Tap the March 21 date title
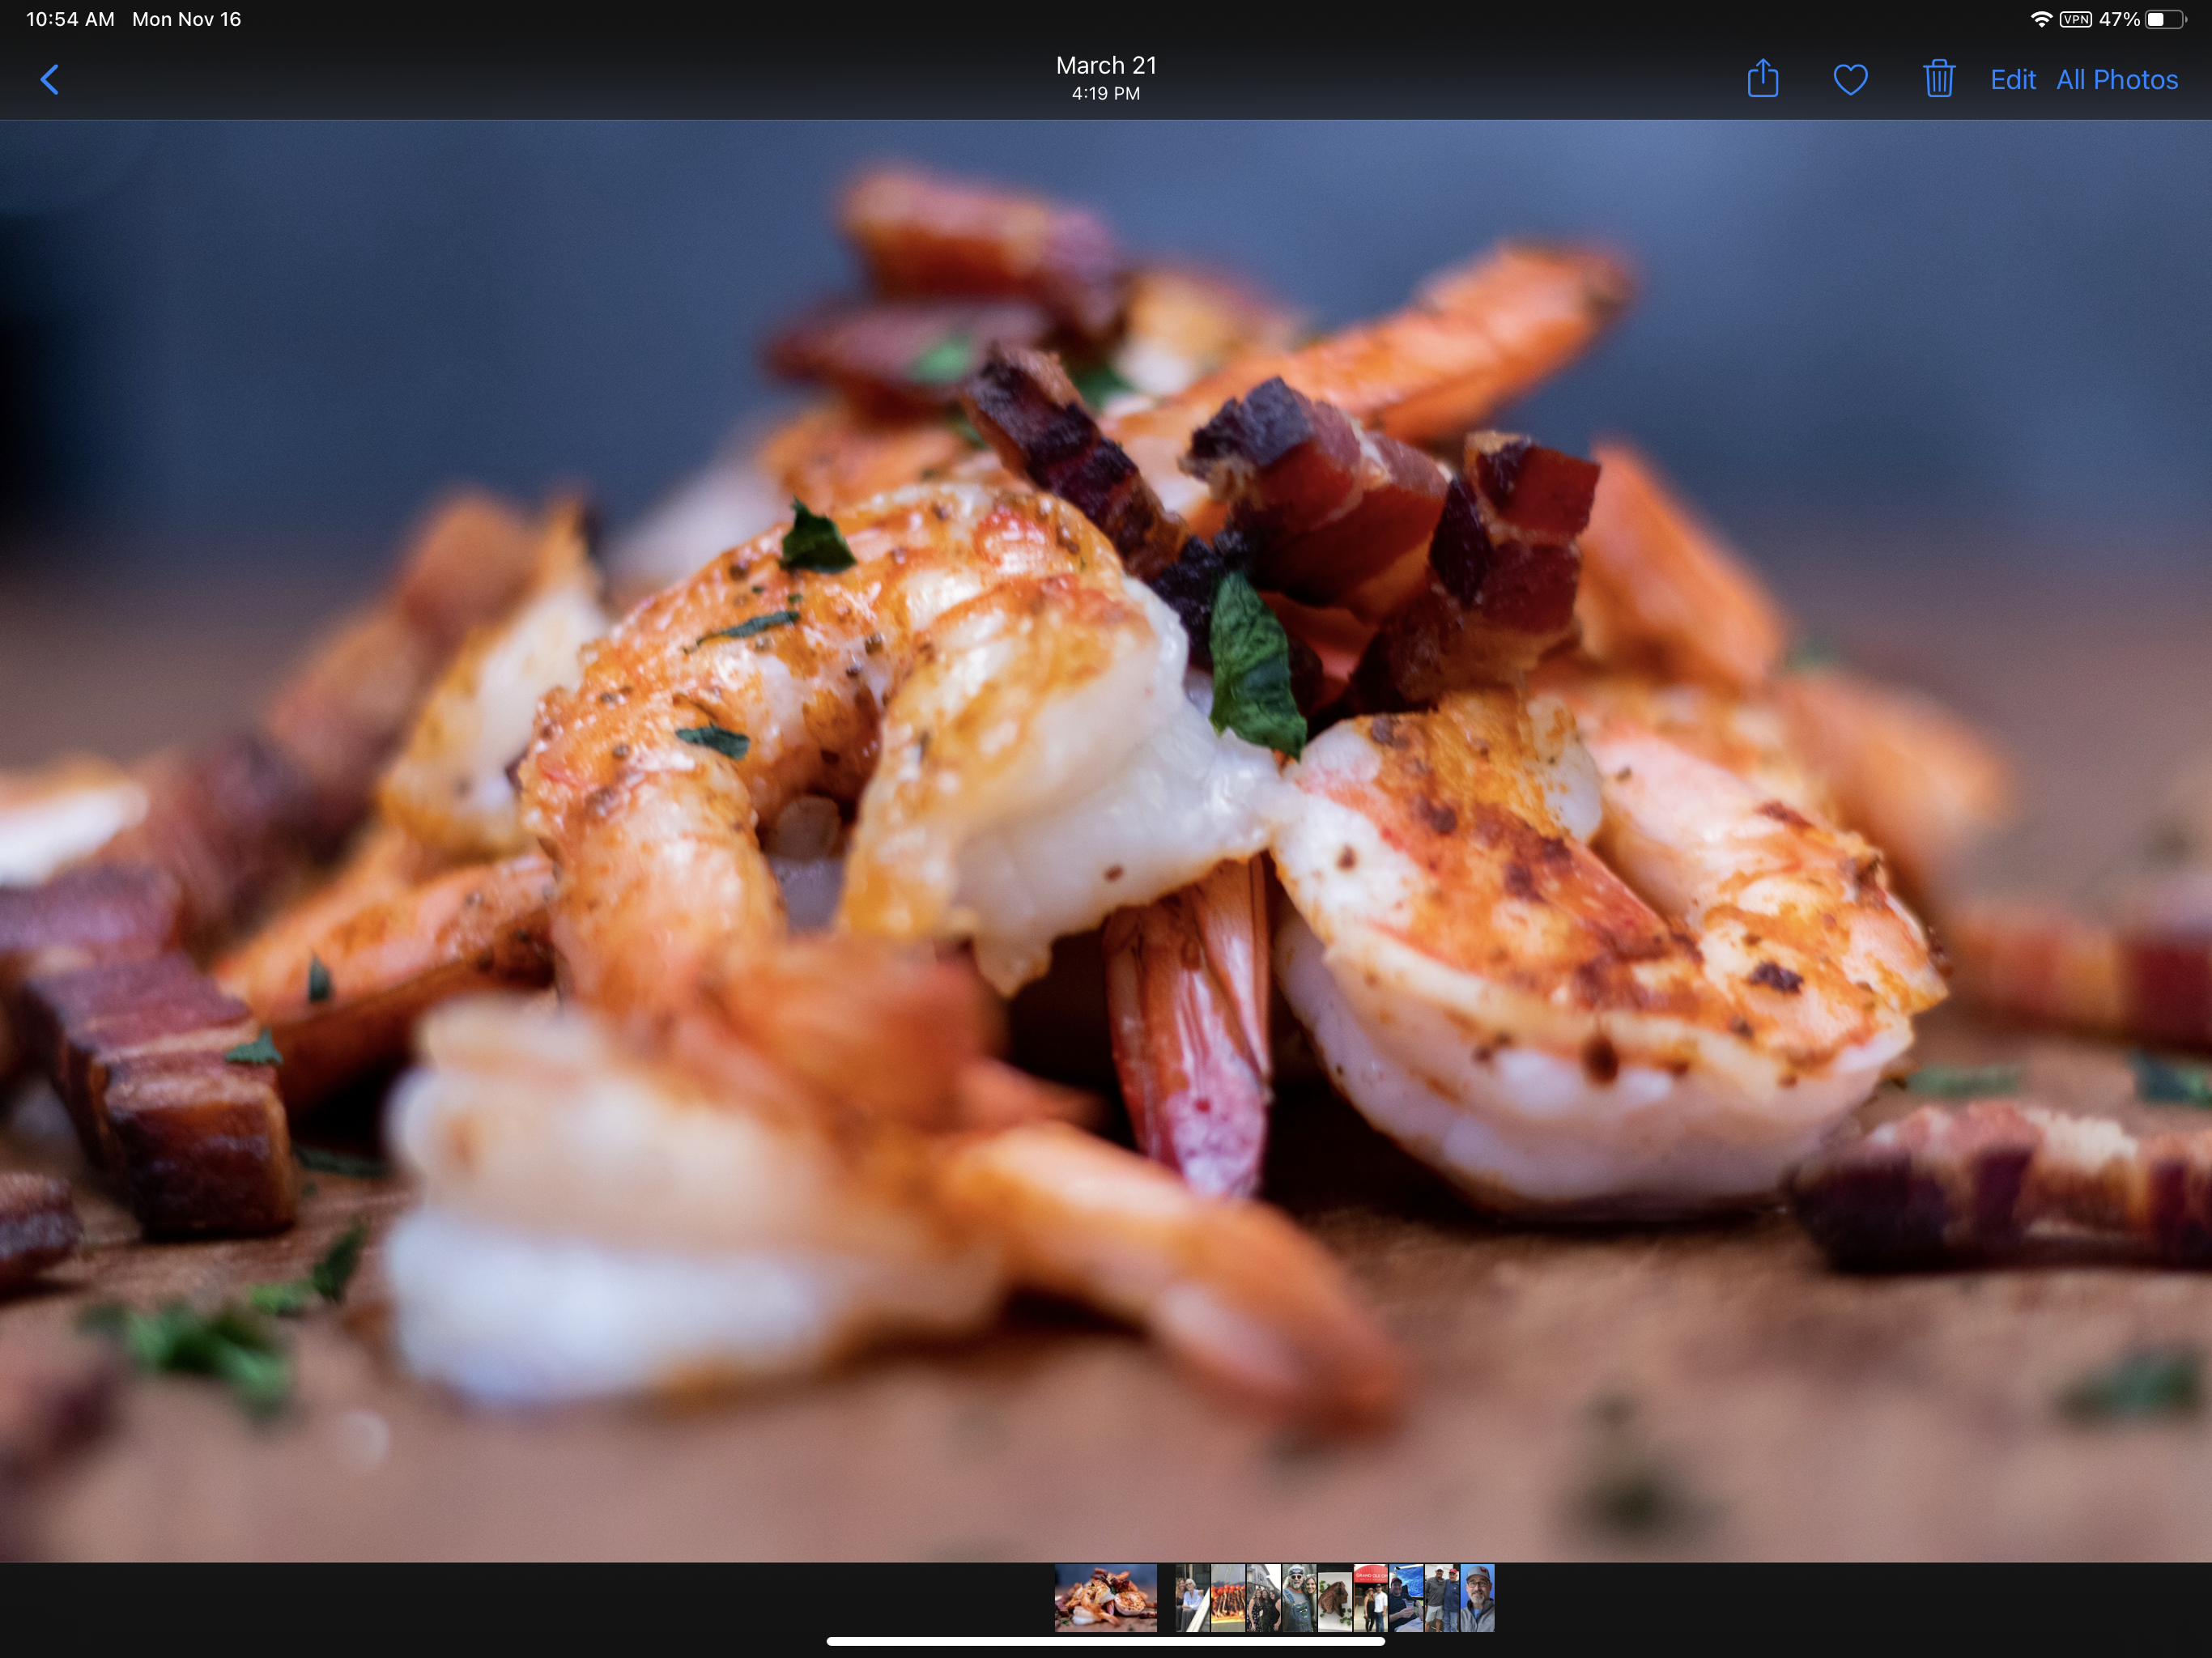The width and height of the screenshot is (2212, 1658). pos(1106,66)
